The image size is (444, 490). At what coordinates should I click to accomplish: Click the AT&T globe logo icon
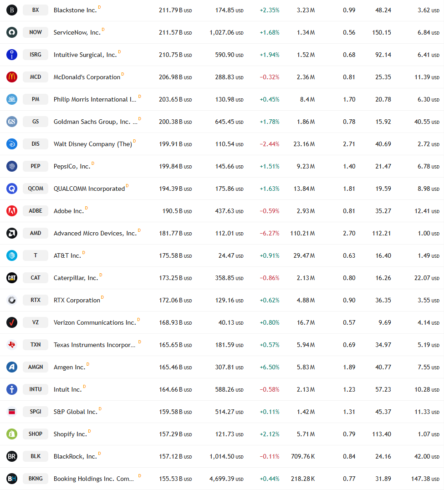coord(12,255)
